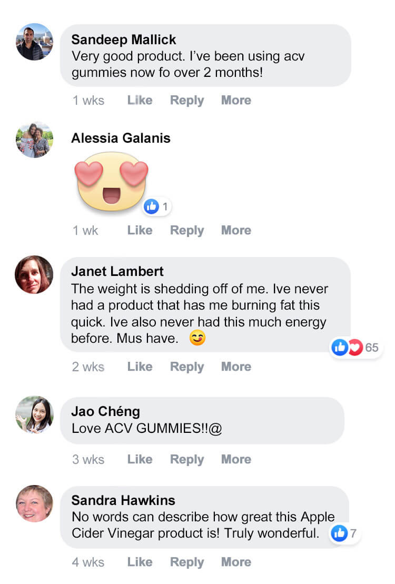This screenshot has width=395, height=584.
Task: Open the 65 reactions on Janet's comment
Action: point(355,348)
